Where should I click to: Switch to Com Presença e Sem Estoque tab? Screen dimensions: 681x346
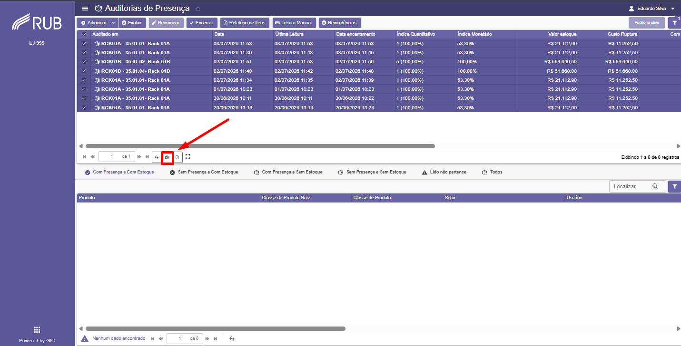coord(288,172)
